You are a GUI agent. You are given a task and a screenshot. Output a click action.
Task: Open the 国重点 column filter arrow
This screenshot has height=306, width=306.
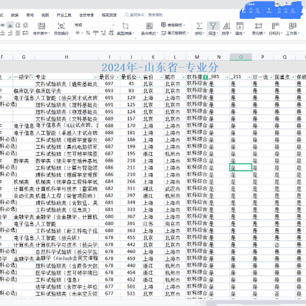tap(293, 77)
